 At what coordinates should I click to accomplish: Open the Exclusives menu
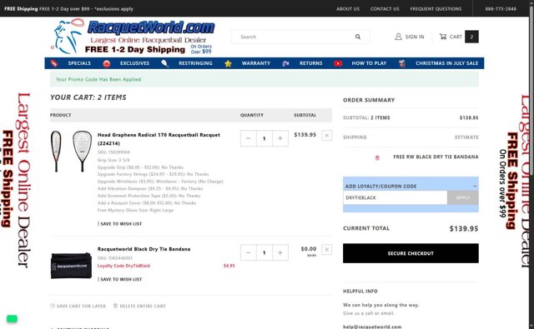134,63
